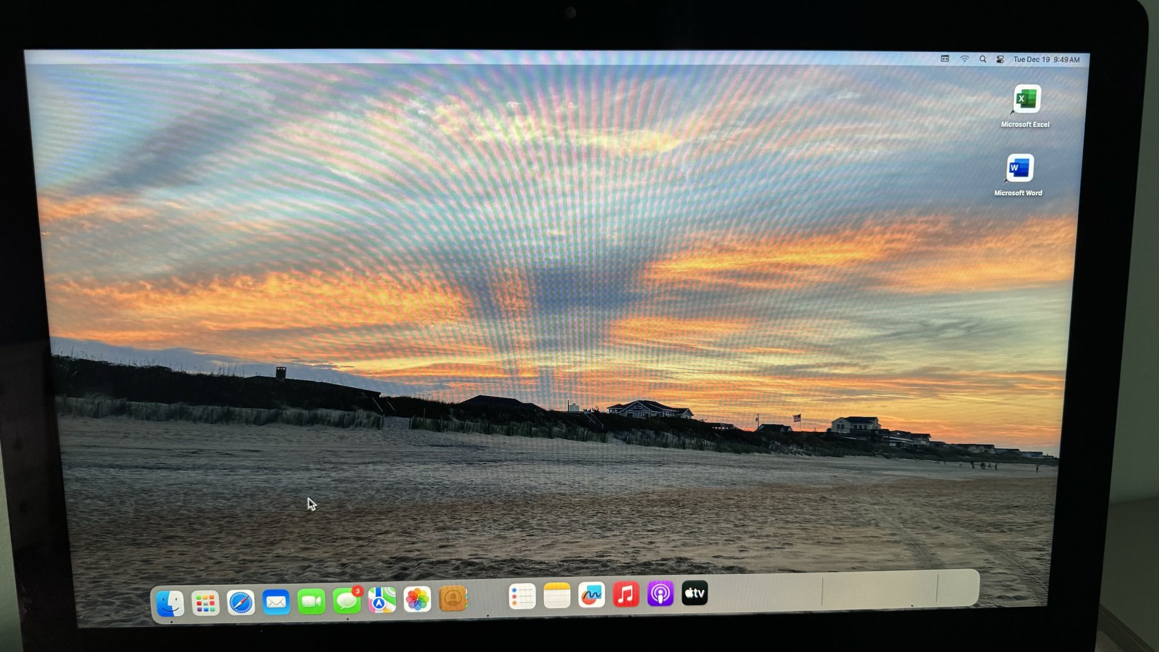Select the Microsoft Excel desktop shortcut
Viewport: 1159px width, 652px height.
(1027, 100)
